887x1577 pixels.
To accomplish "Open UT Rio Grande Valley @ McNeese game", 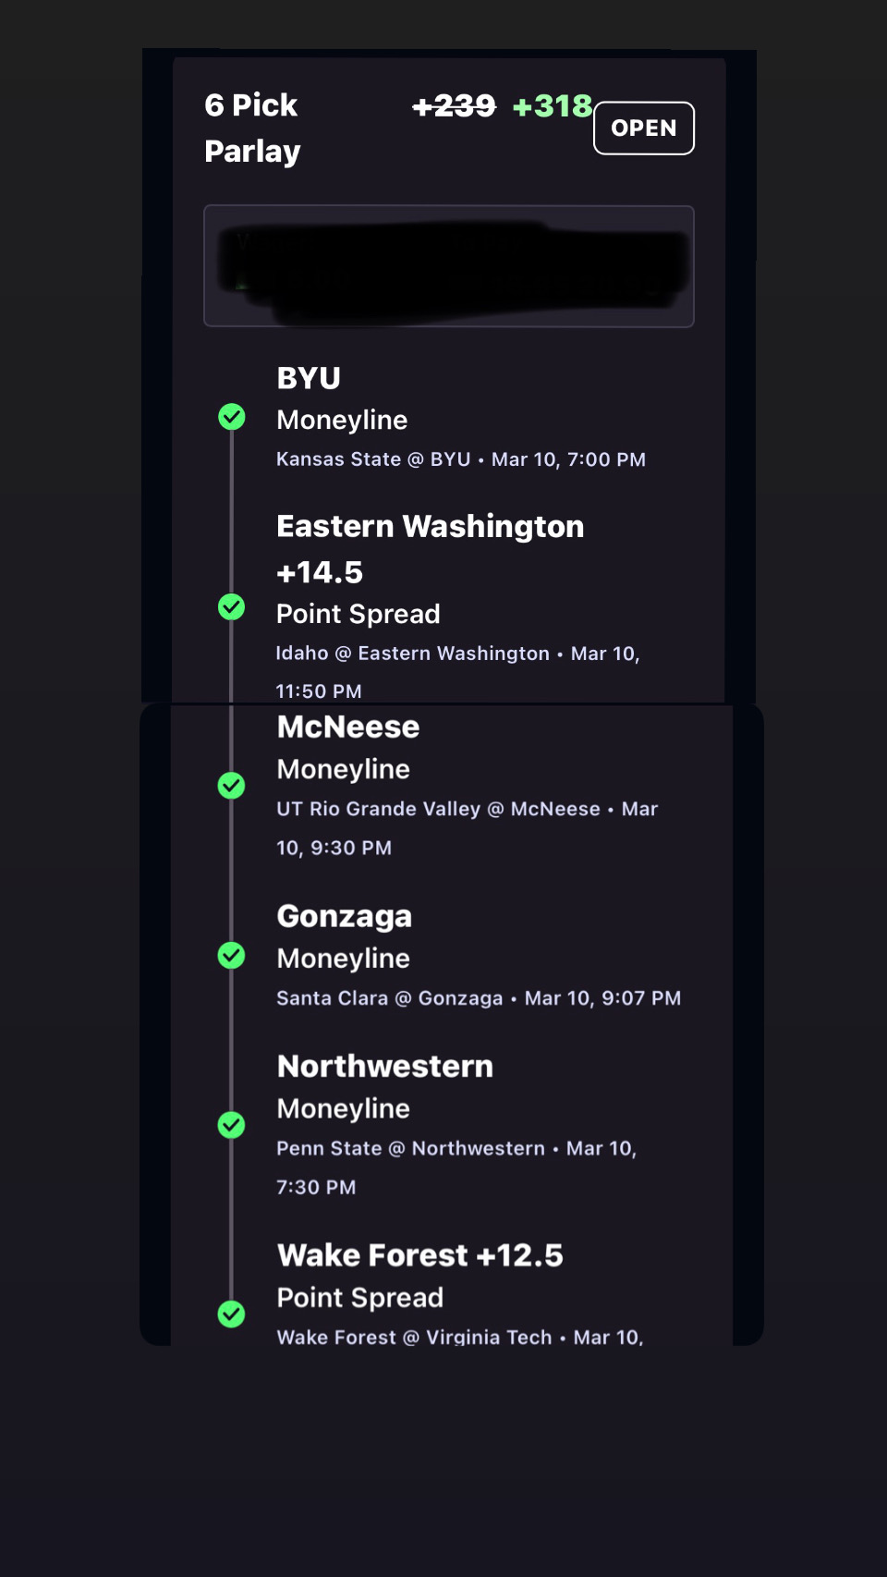I will point(438,809).
